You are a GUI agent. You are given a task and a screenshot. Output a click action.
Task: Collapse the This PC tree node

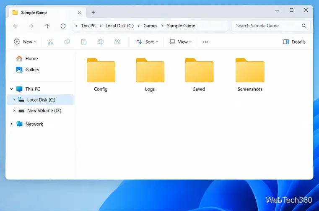coord(12,89)
